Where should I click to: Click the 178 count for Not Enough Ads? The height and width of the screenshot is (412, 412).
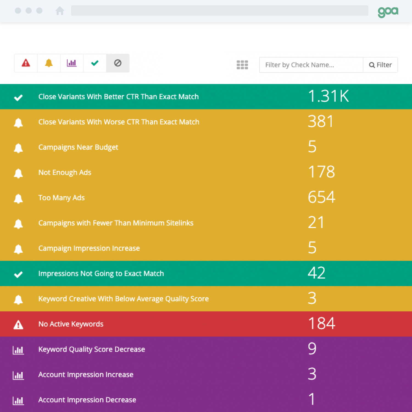coord(322,172)
